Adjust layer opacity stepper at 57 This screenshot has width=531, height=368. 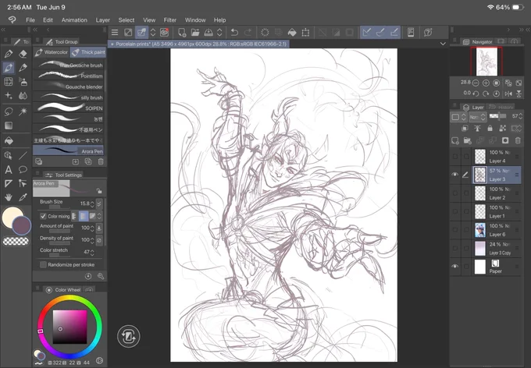521,116
